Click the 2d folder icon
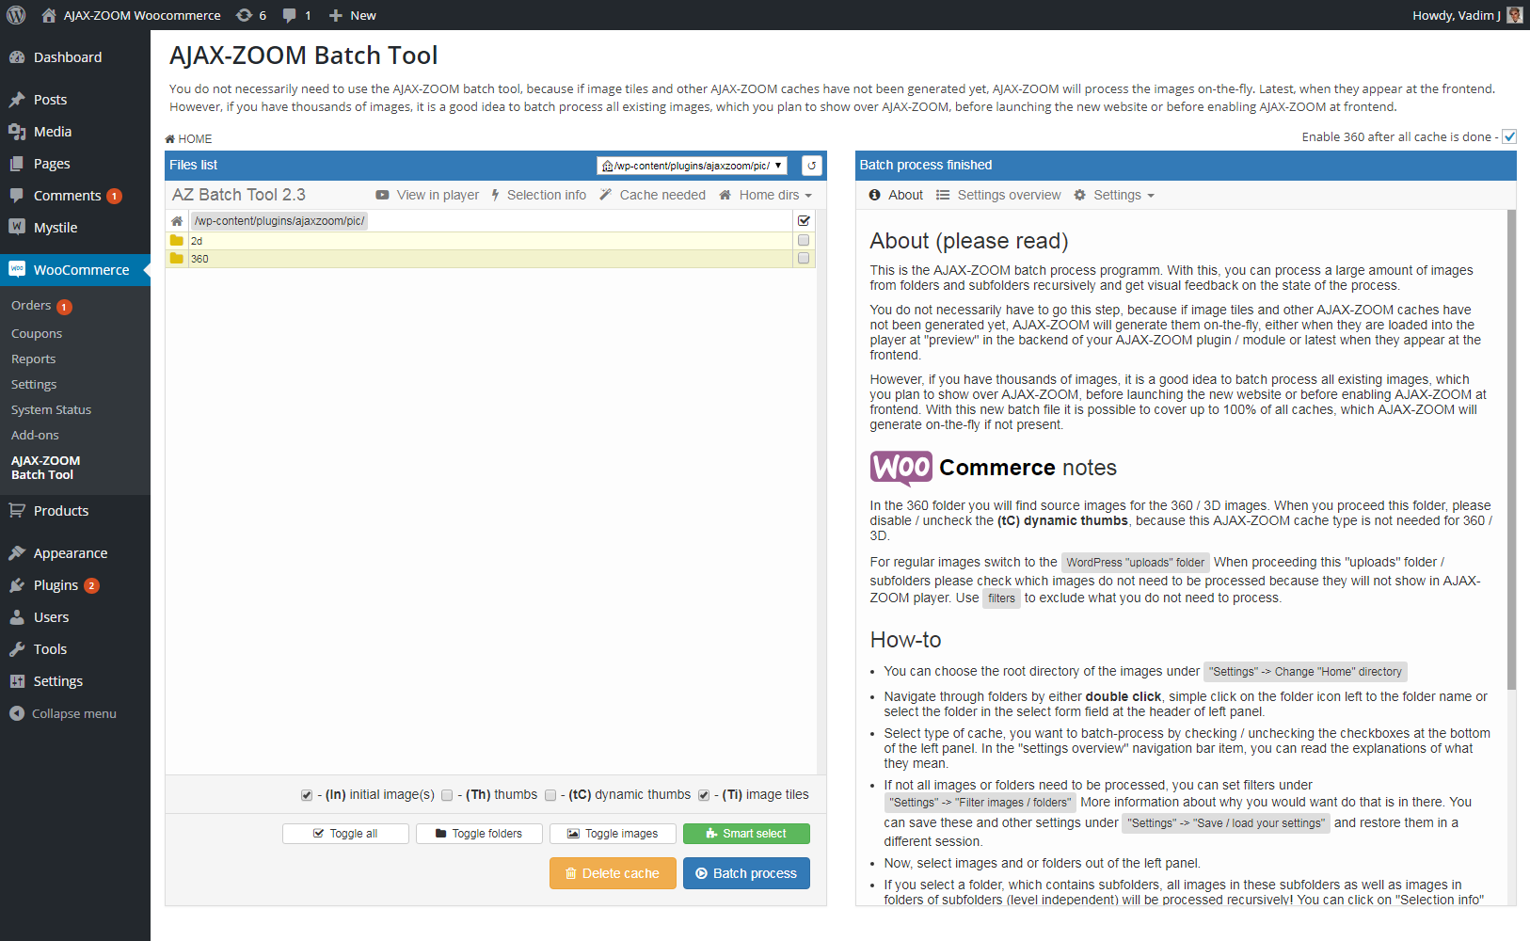This screenshot has height=941, width=1530. pyautogui.click(x=177, y=241)
